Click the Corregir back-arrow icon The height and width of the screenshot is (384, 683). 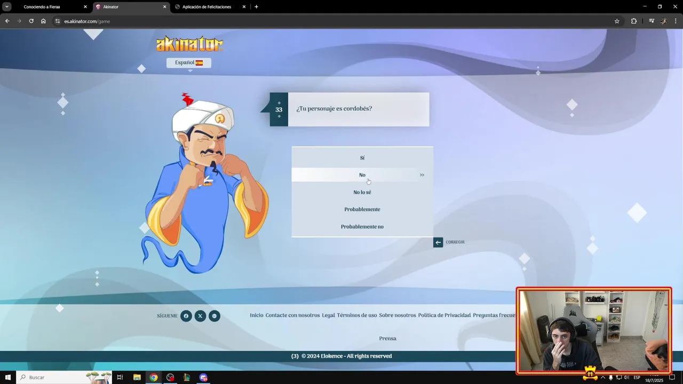438,242
